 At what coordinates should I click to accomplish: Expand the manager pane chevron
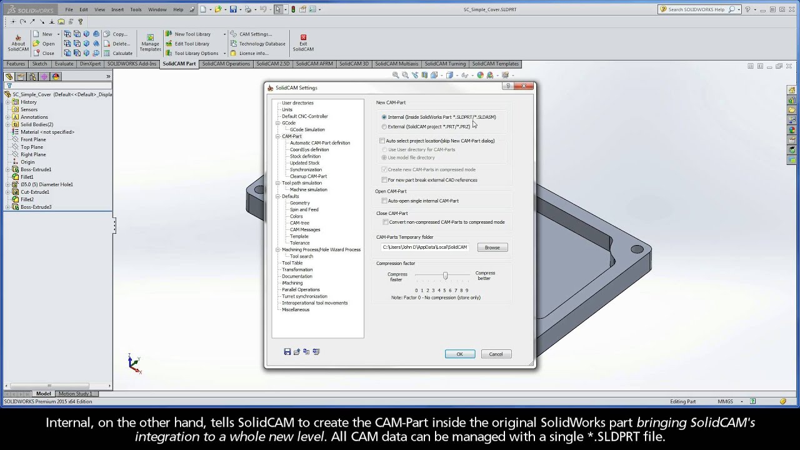(108, 76)
